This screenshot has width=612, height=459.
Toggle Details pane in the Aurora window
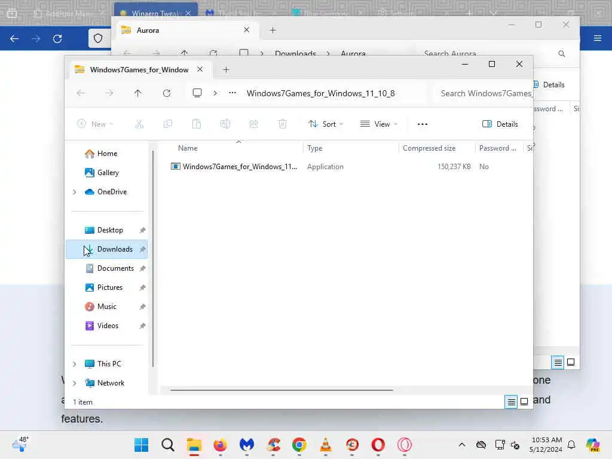[x=550, y=85]
